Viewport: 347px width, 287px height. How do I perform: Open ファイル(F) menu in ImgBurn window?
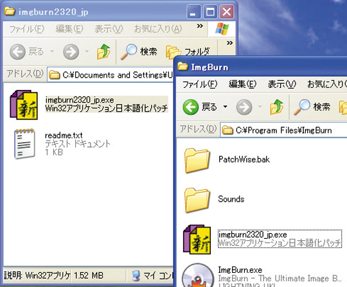pyautogui.click(x=200, y=84)
